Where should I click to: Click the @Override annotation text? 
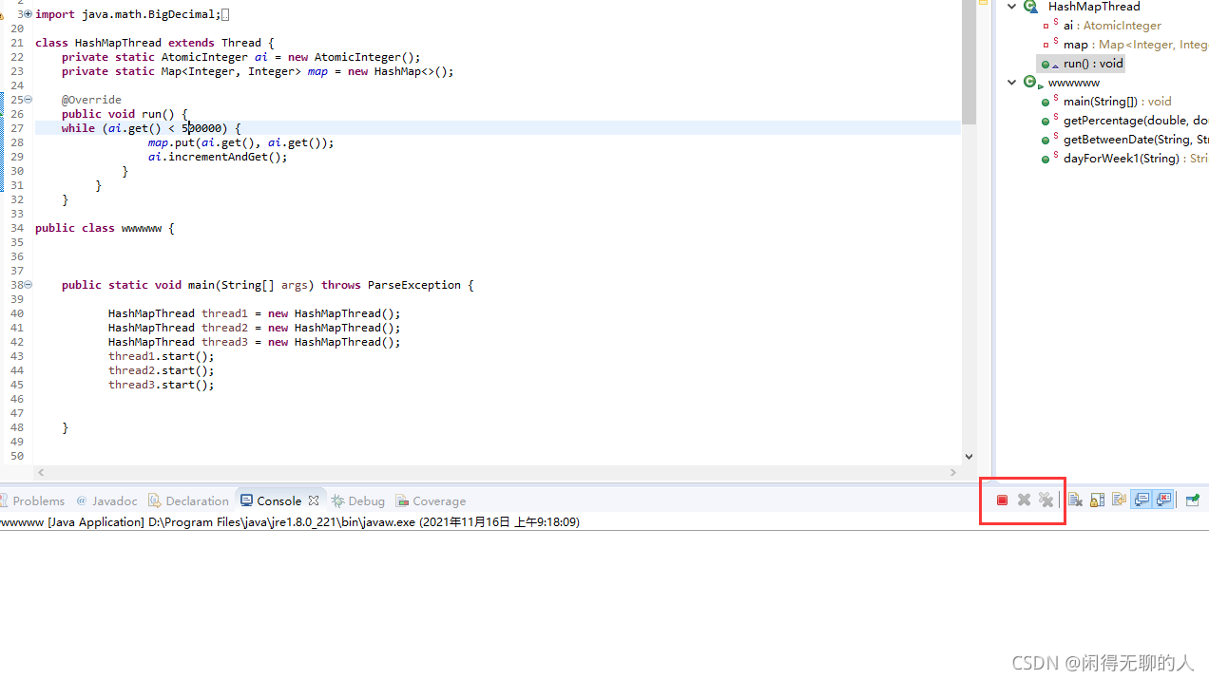[91, 100]
